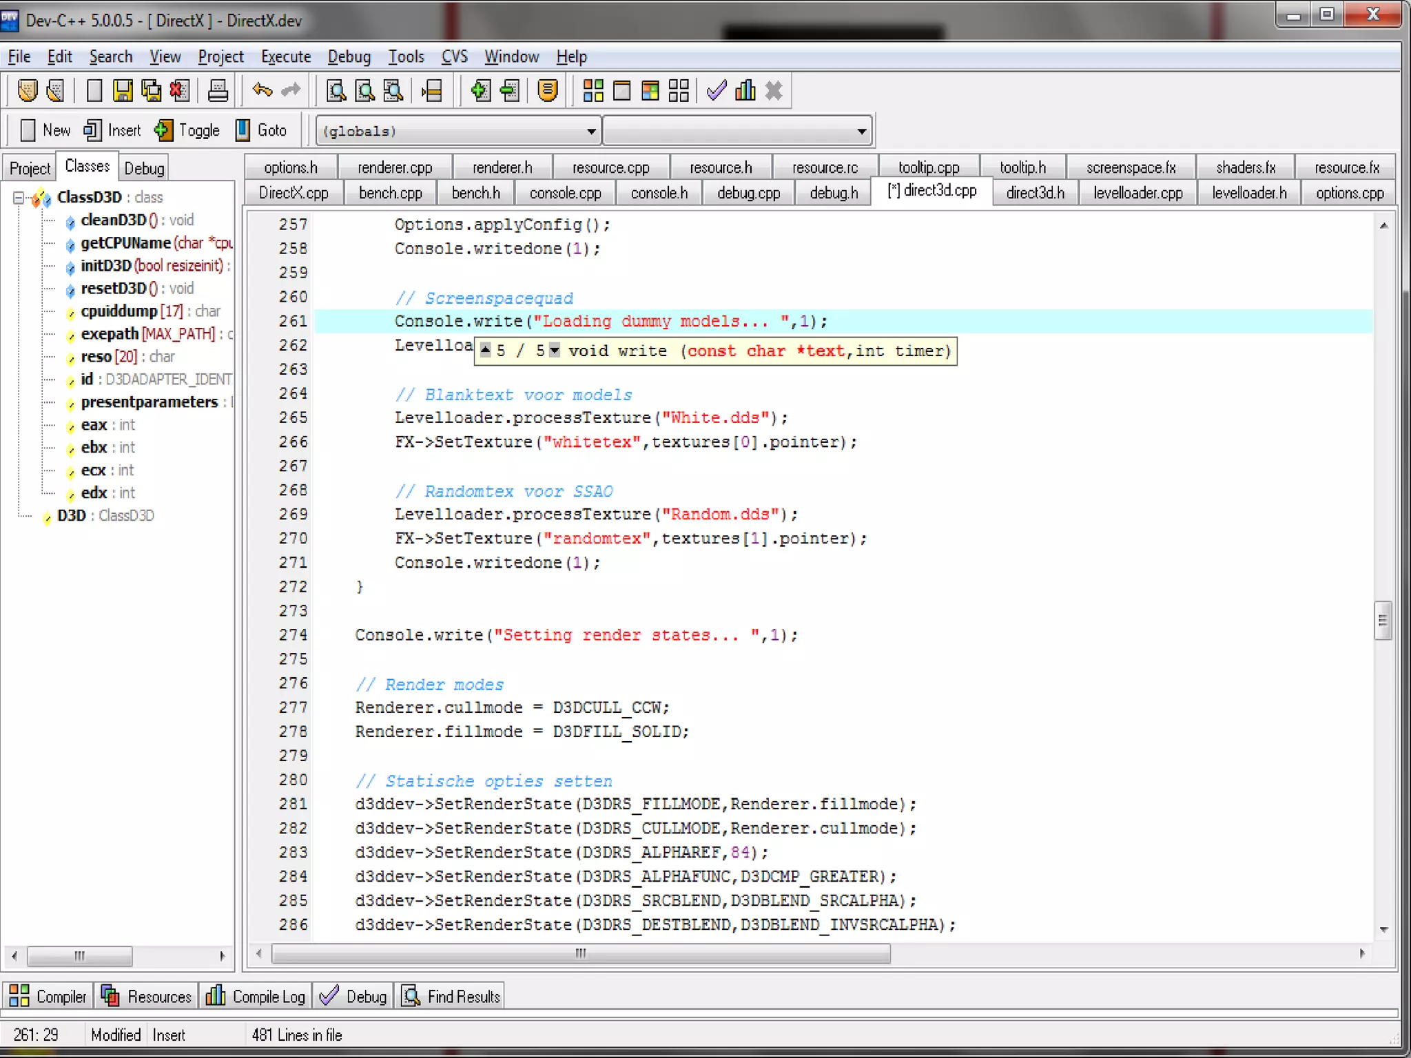Viewport: 1411px width, 1058px height.
Task: Open the Find Results bottom panel
Action: (452, 996)
